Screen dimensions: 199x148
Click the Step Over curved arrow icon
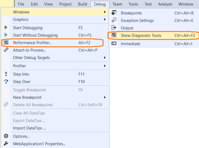[6, 81]
